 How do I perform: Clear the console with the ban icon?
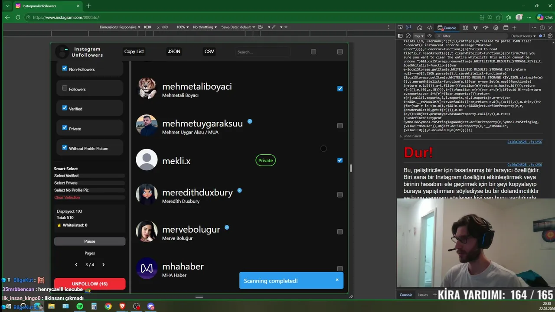pyautogui.click(x=408, y=36)
